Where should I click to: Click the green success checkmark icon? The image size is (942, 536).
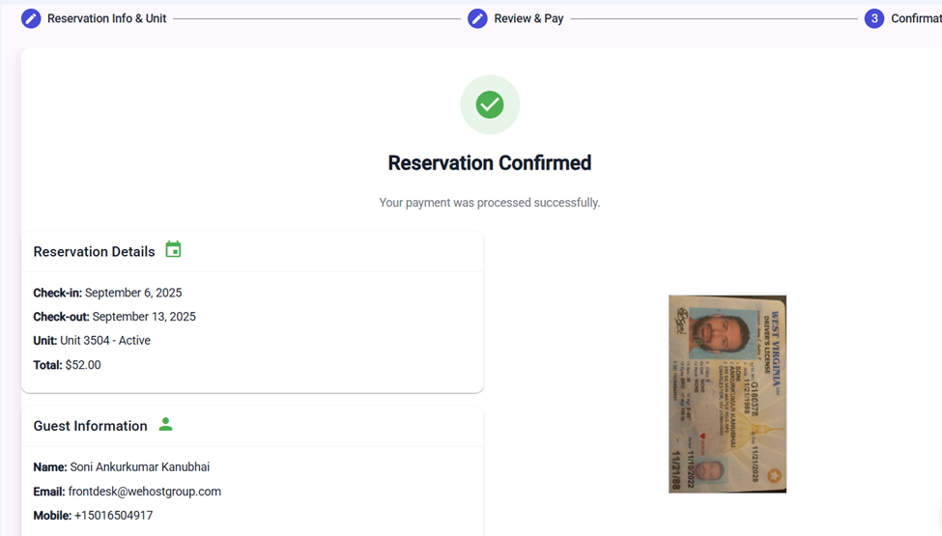coord(490,104)
